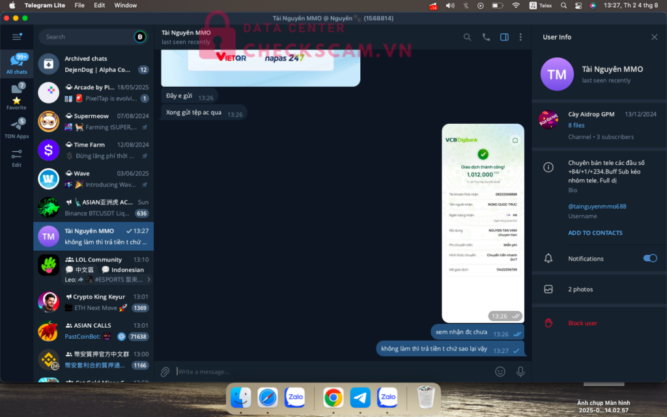Open the Telegram Lite app menu
Viewport: 667px width, 417px height.
coord(45,5)
